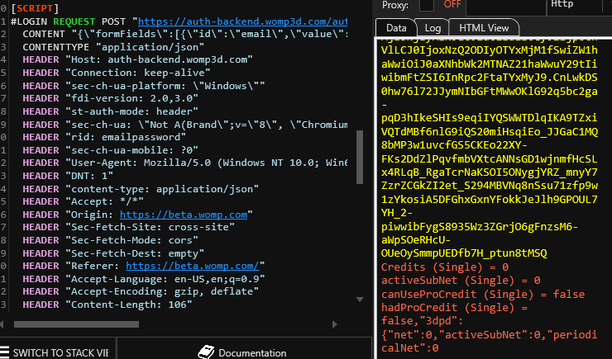Viewport: 612px width, 359px height.
Task: Click the HEADER "sec-ch-ua-platform" line
Action: tap(144, 86)
